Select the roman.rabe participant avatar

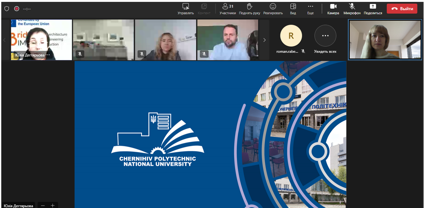click(291, 36)
